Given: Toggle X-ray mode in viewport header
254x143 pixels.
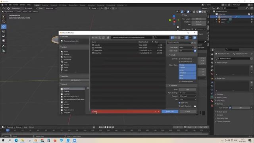Looking at the screenshot, I should click(194, 12).
